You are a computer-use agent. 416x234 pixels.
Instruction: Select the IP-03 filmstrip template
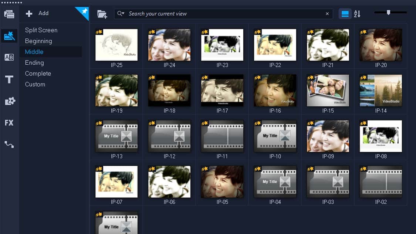pyautogui.click(x=328, y=182)
